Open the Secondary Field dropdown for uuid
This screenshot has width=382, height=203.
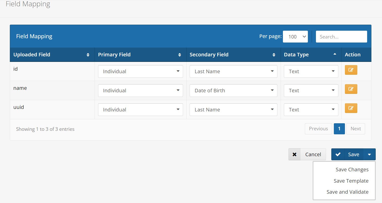tap(233, 110)
